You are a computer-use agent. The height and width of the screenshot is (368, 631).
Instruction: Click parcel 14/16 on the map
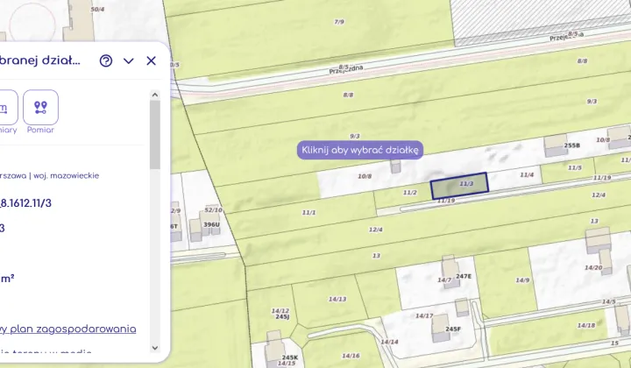(351, 356)
